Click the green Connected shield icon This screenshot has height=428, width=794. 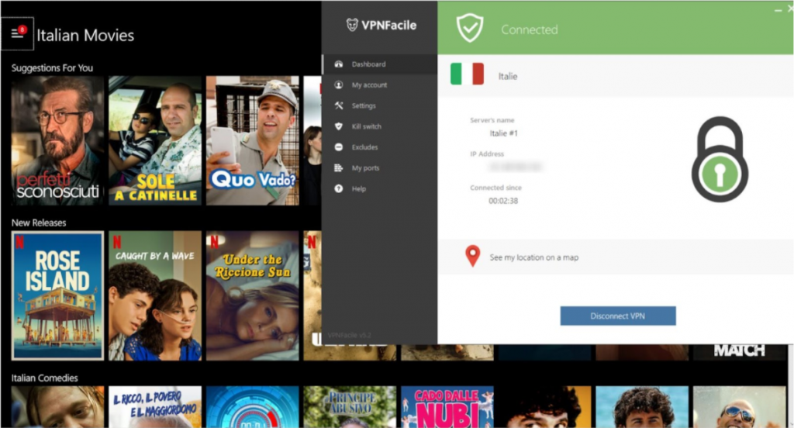pos(469,28)
